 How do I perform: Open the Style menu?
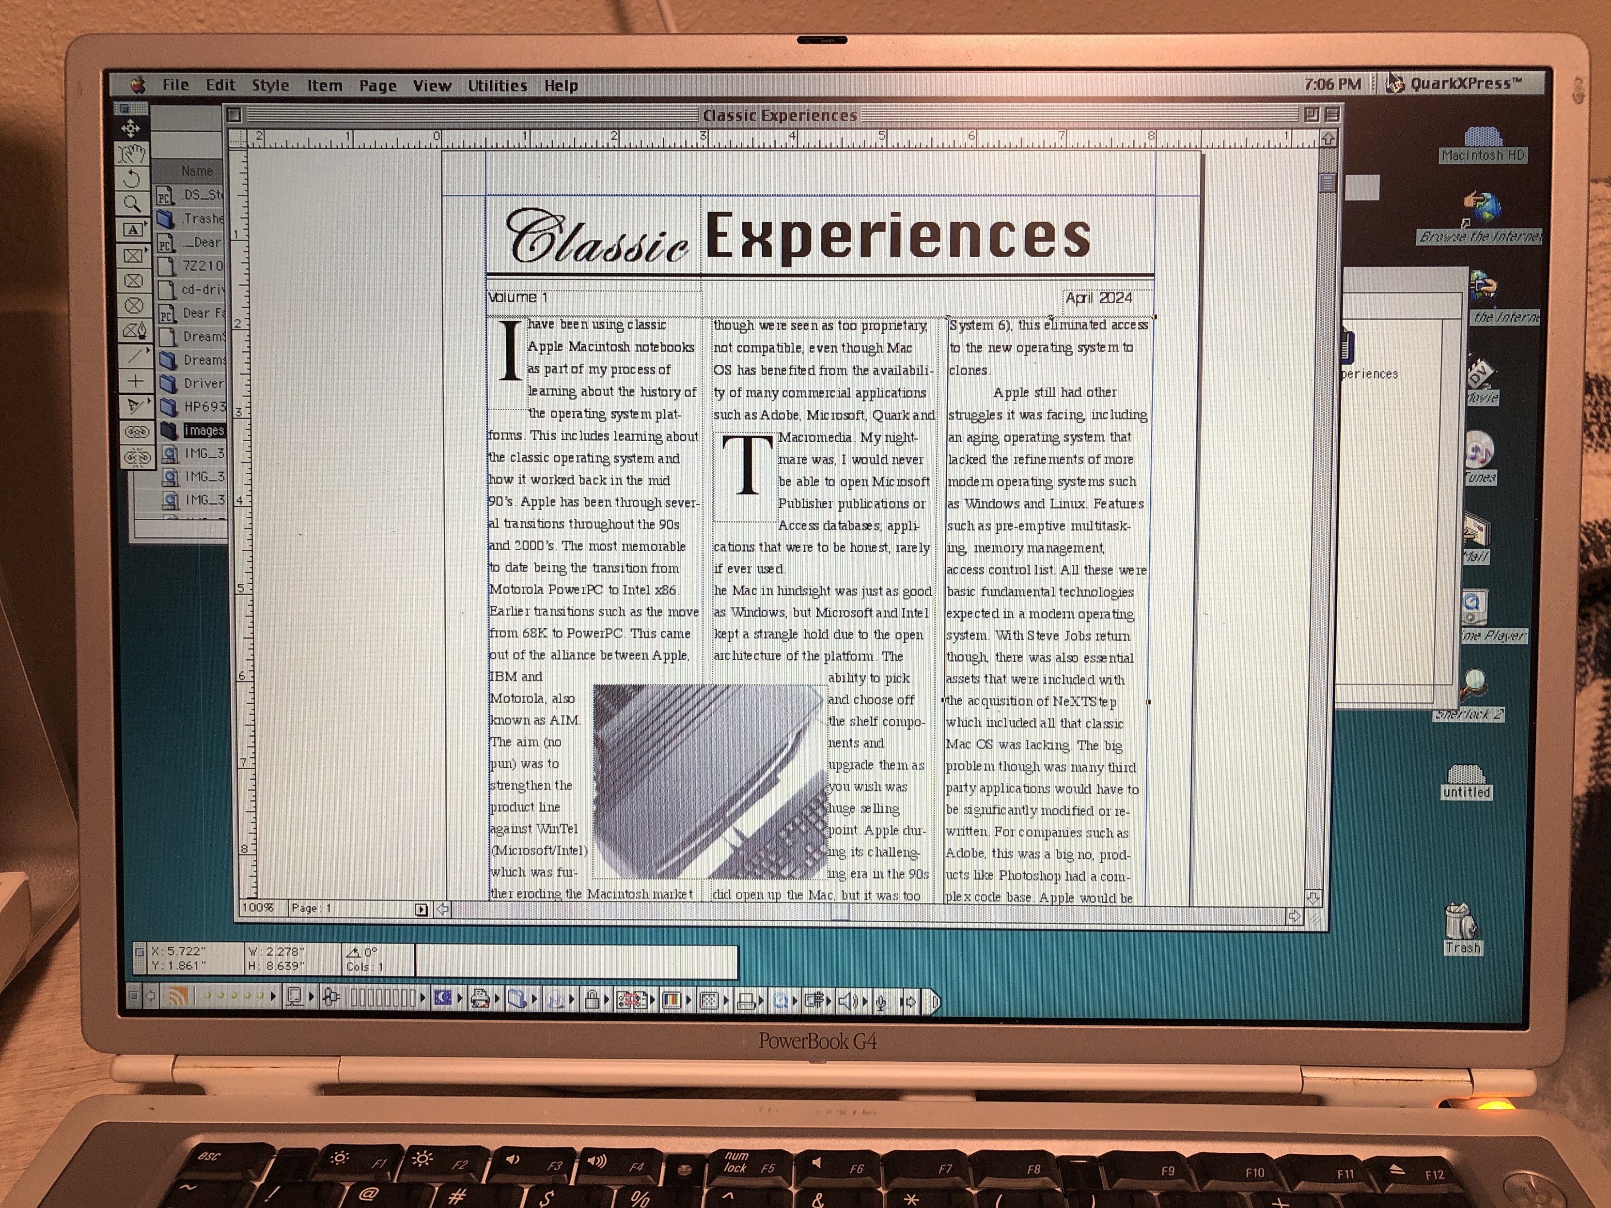click(x=270, y=85)
